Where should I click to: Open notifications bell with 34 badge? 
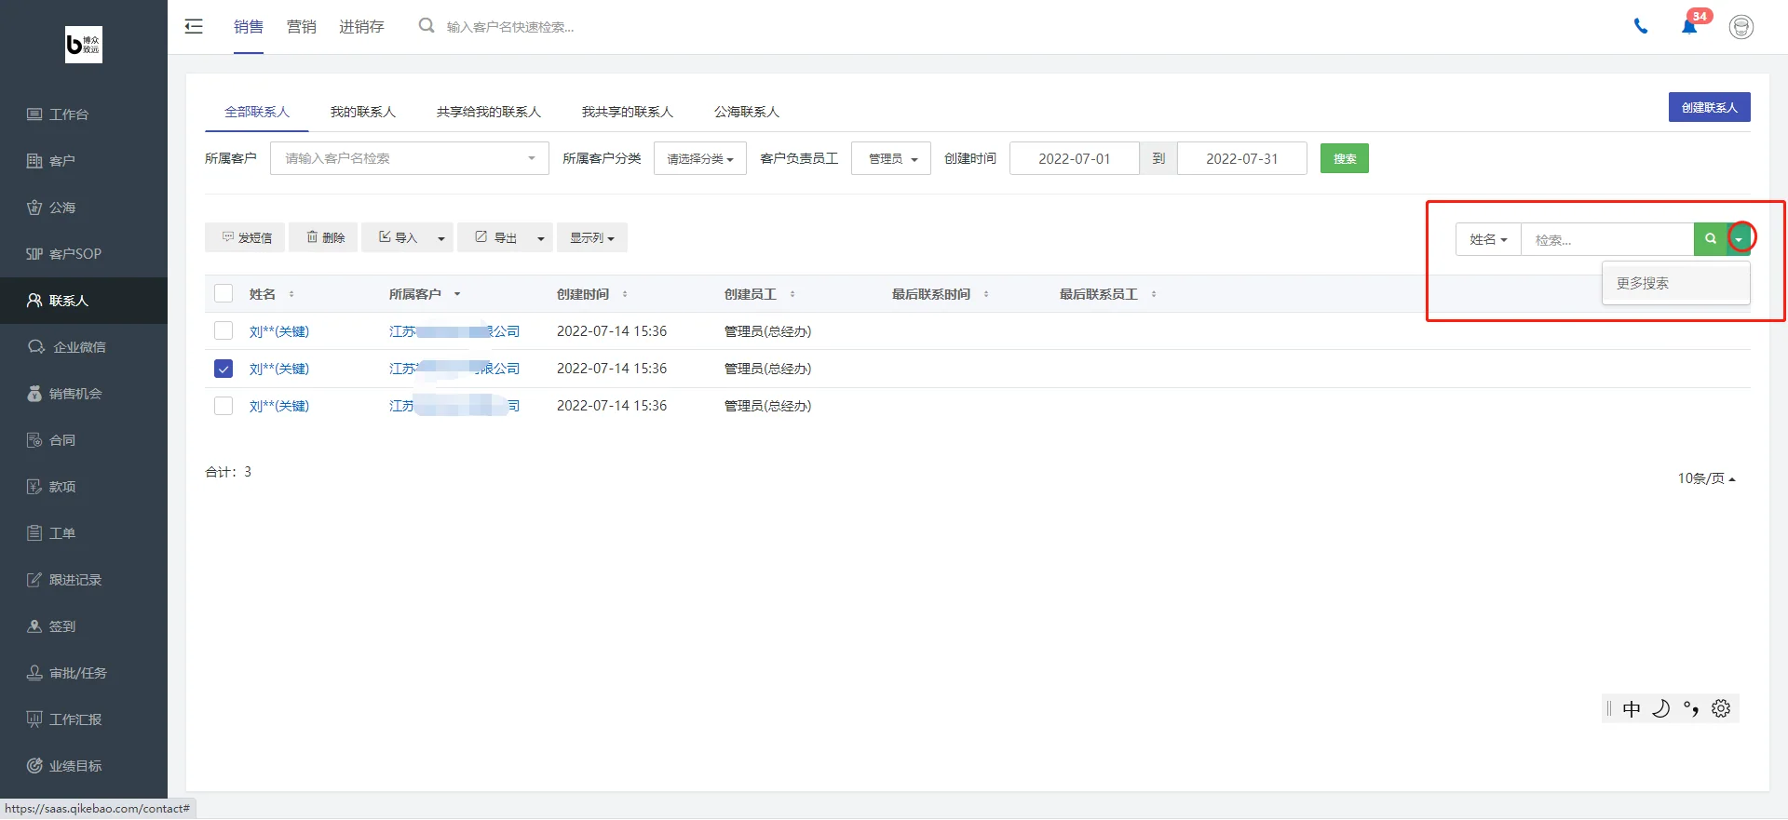[1691, 24]
